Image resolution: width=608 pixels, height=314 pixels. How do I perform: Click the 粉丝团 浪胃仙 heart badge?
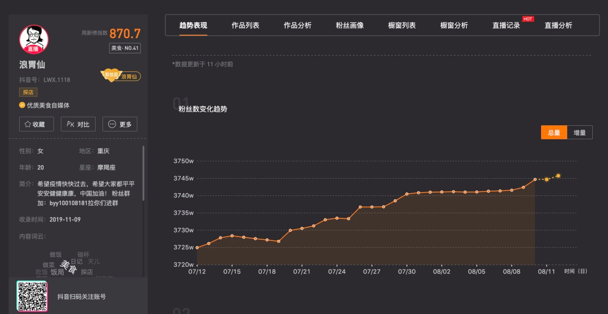[x=120, y=75]
